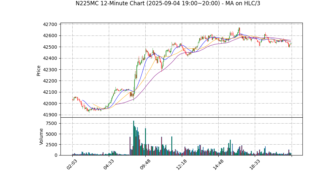Click the tallest volume bar near 8000
The image size is (336, 189).
tap(133, 138)
